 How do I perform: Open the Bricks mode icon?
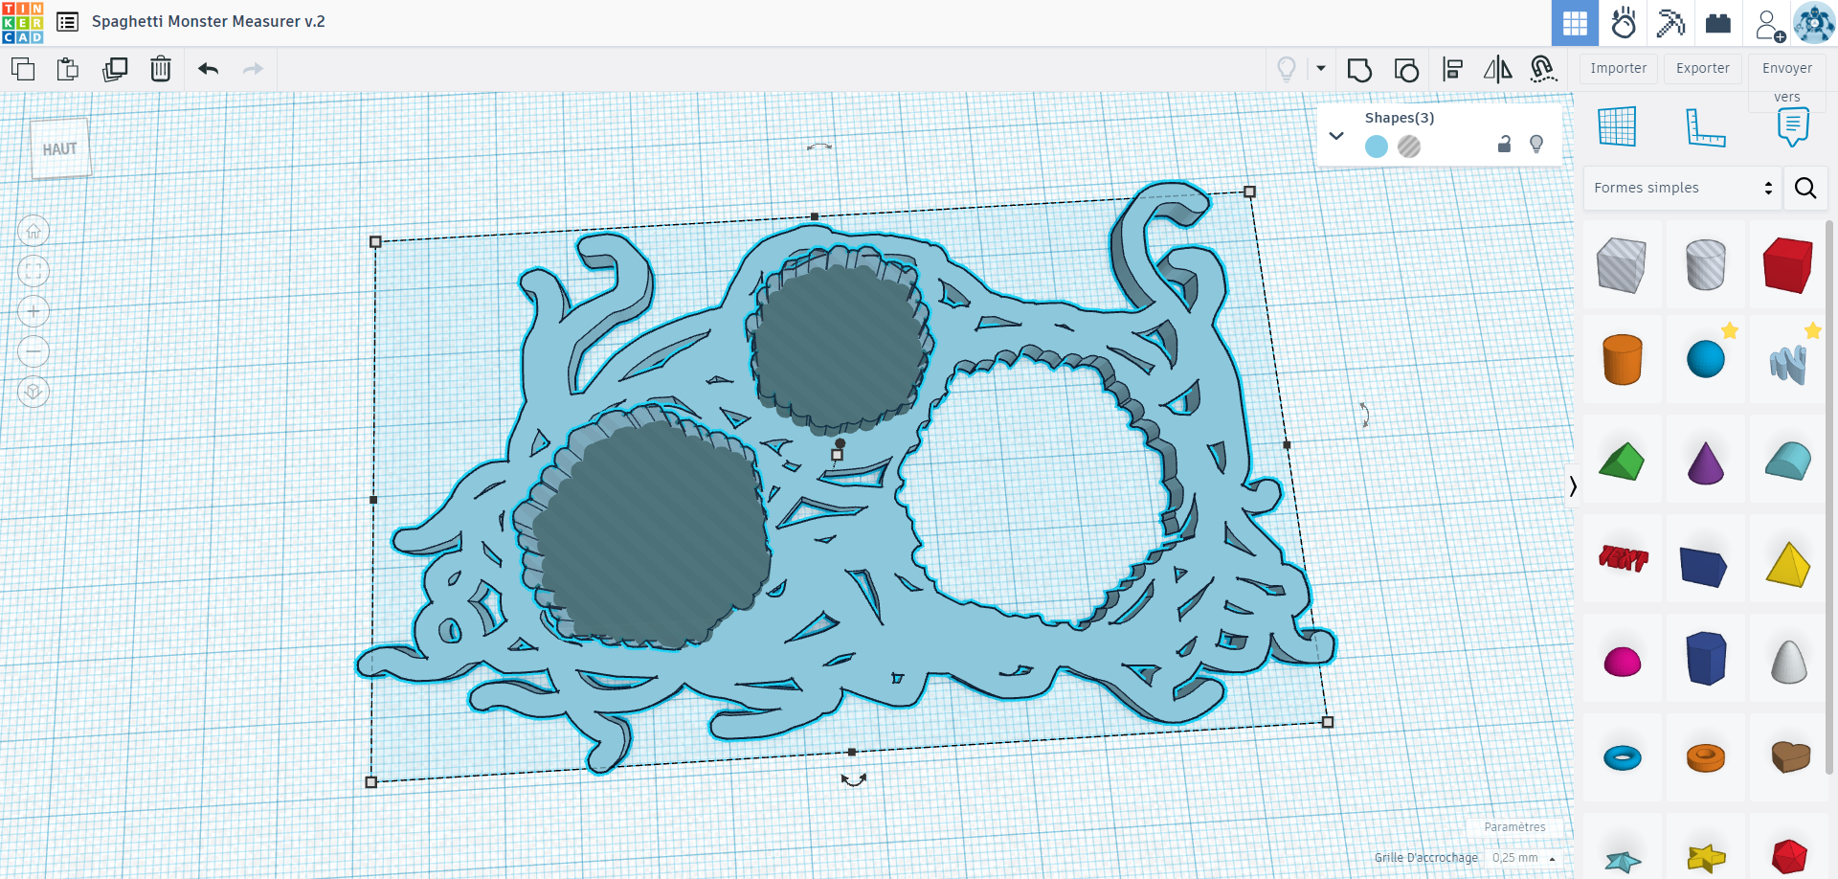click(1718, 23)
